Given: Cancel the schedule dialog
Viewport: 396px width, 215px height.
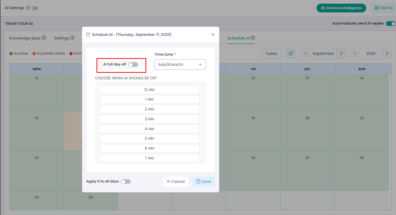Looking at the screenshot, I should click(176, 182).
